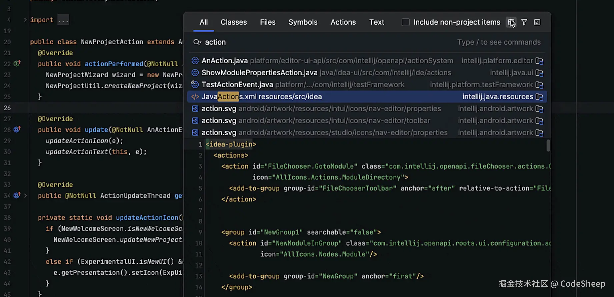Screen dimensions: 614x297
Task: Switch to the Classes tab
Action: 234,22
